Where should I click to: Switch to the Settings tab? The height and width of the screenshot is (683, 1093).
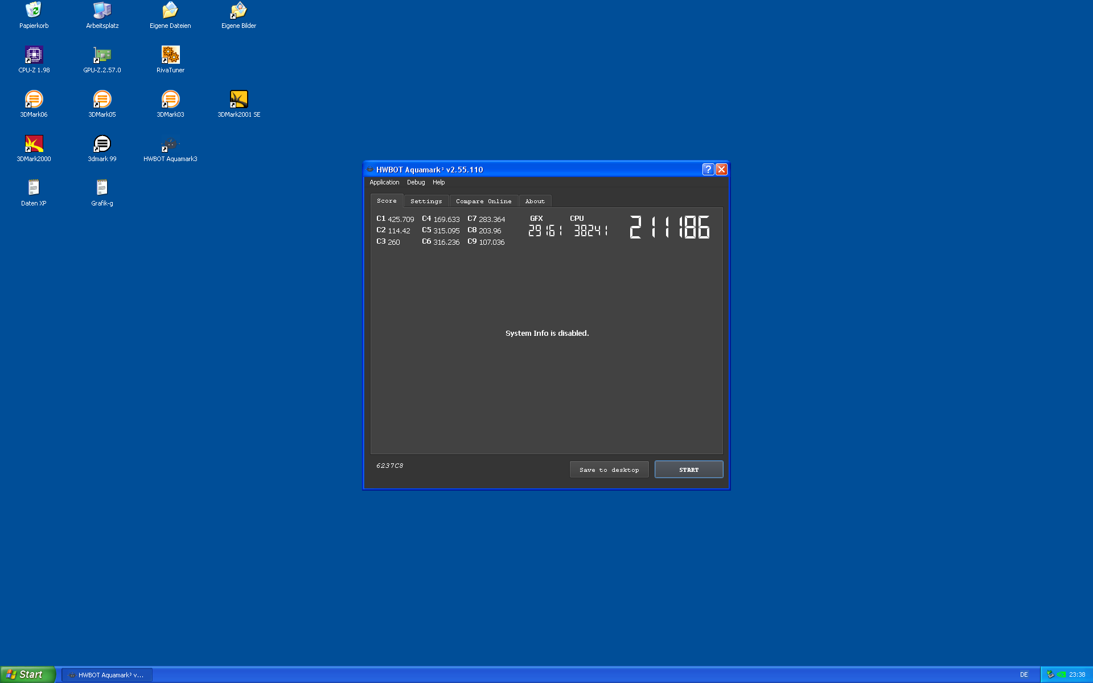point(426,201)
